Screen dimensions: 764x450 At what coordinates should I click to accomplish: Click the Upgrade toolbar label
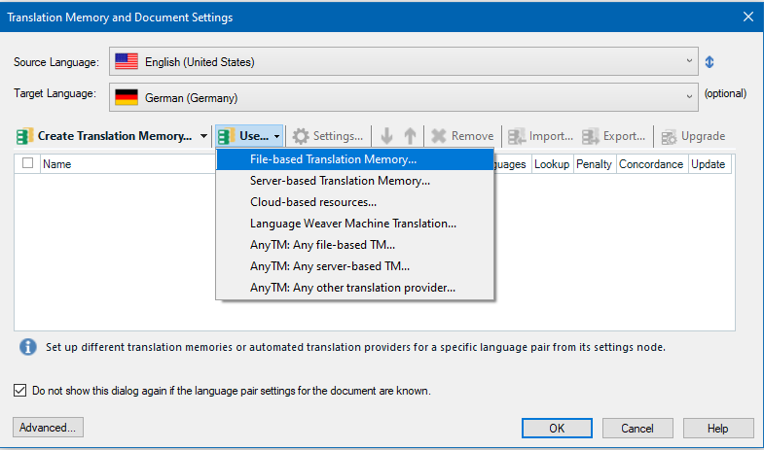click(703, 136)
